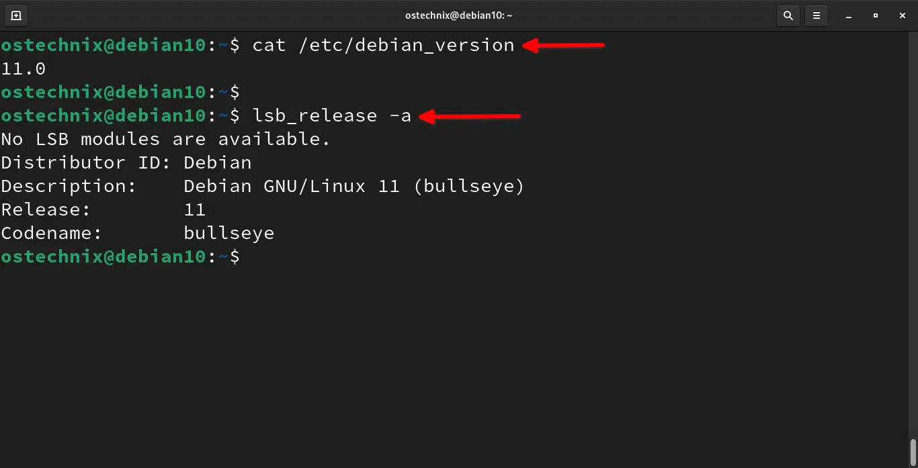Screen dimensions: 918x468
Task: Open a new terminal tab
Action: click(16, 15)
